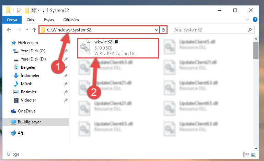Click the search magnifier icon
The width and height of the screenshot is (264, 161).
tap(250, 30)
